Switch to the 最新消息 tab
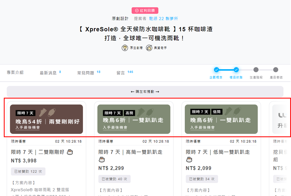 pos(48,73)
